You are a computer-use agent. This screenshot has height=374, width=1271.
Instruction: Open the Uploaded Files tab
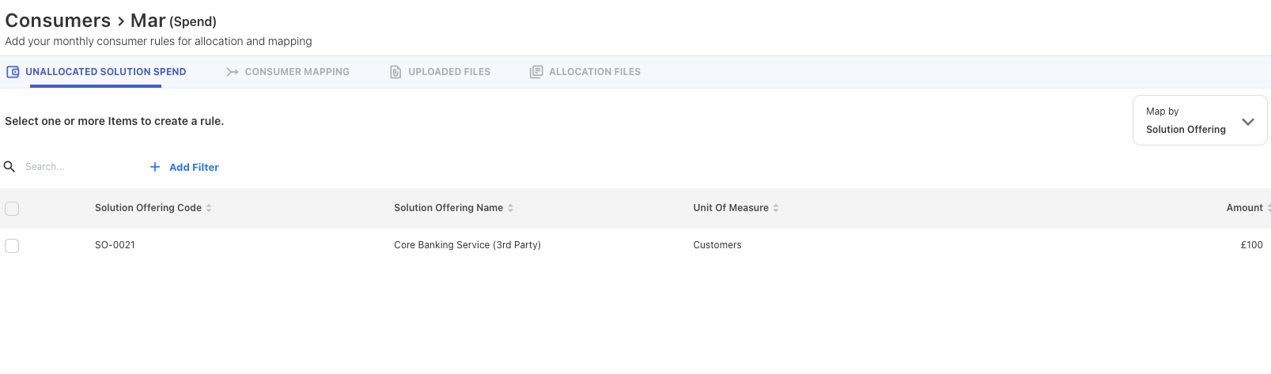point(448,72)
